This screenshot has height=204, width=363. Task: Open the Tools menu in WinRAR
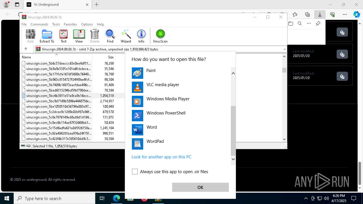click(56, 24)
